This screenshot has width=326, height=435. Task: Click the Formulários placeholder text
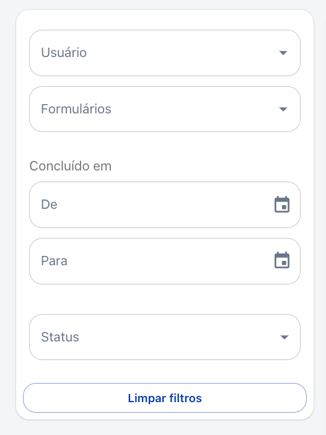point(76,109)
